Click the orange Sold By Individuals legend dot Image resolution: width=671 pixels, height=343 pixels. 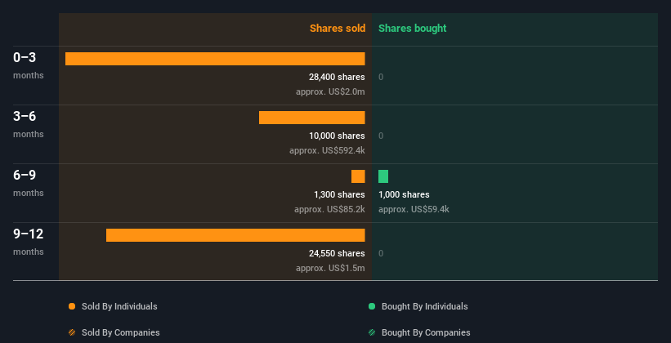click(72, 306)
